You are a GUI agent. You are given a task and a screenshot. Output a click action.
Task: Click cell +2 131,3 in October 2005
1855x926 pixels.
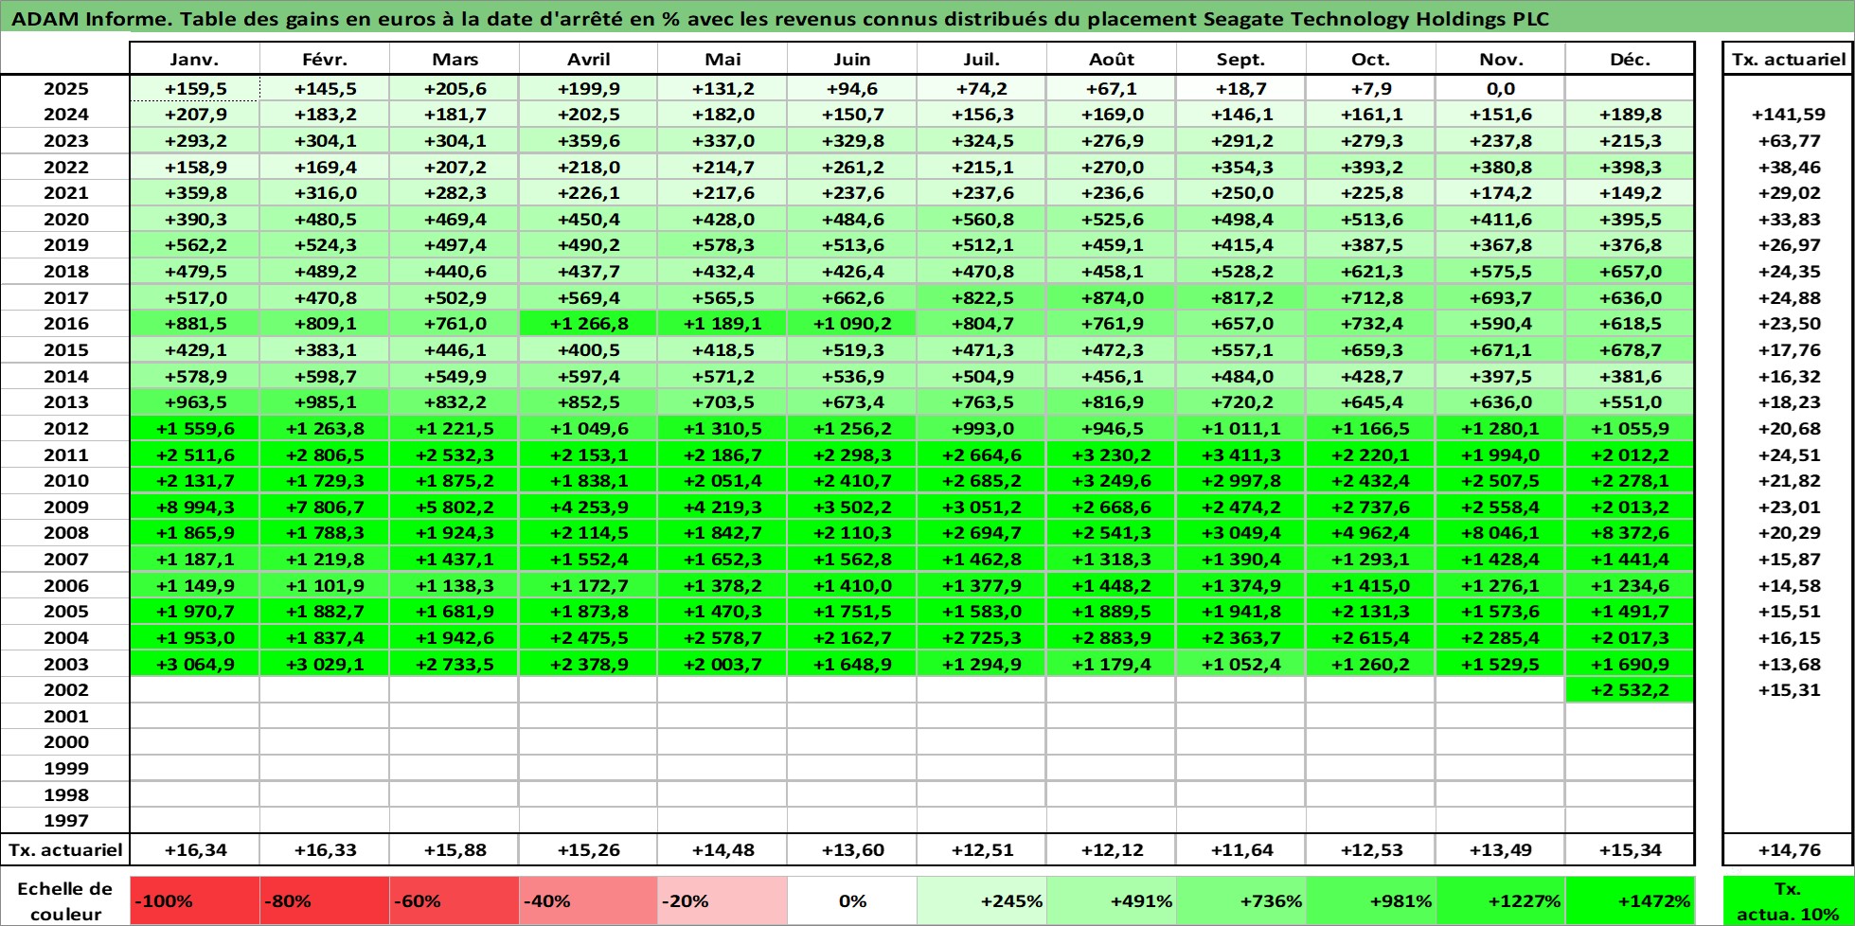(x=1371, y=612)
